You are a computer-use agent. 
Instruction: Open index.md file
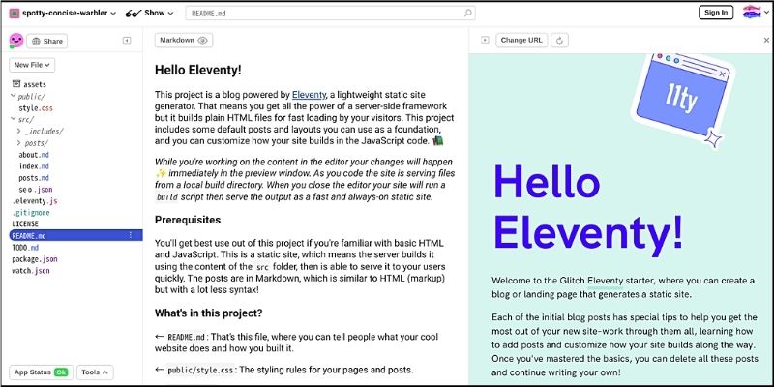point(34,166)
